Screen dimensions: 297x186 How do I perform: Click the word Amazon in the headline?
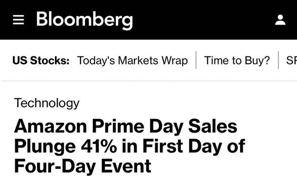pos(51,126)
